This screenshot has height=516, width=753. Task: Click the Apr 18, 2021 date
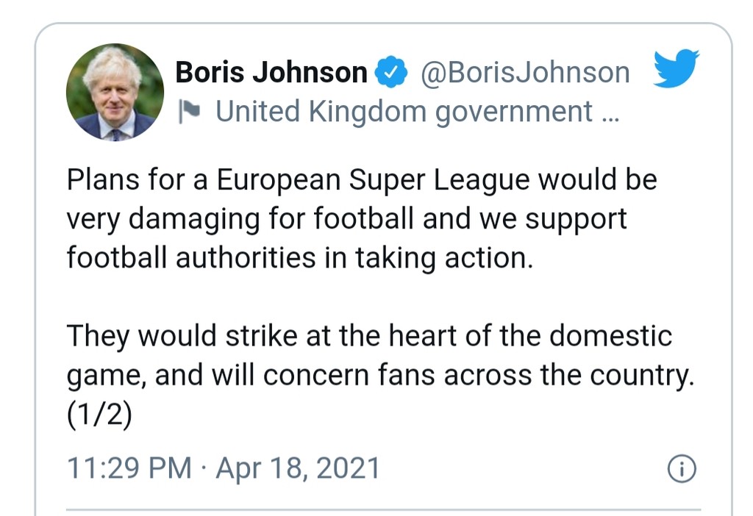click(298, 468)
